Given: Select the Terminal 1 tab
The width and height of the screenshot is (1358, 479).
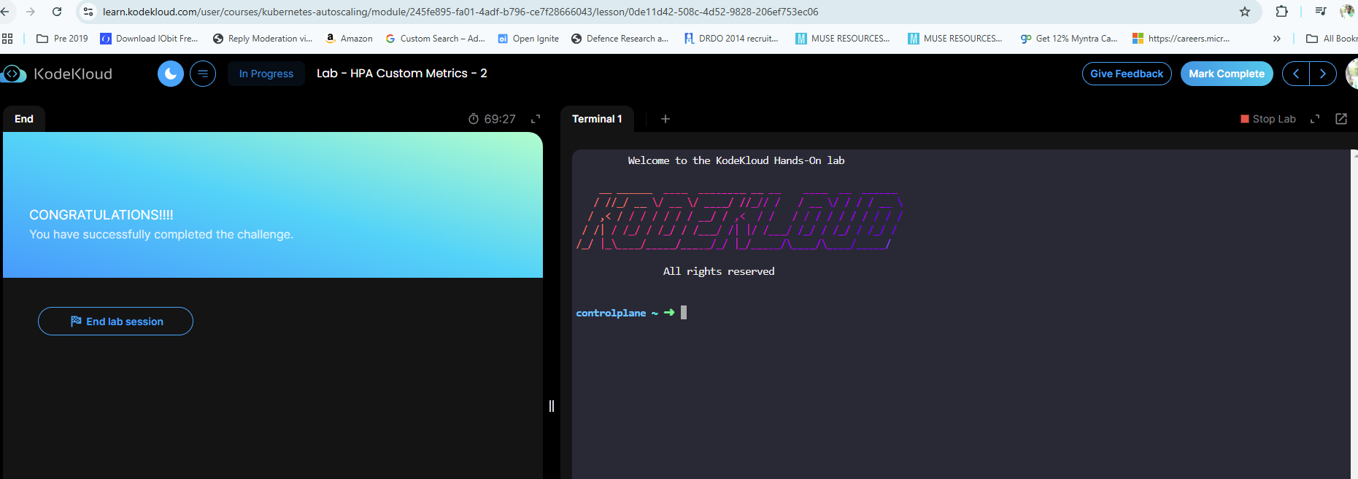Looking at the screenshot, I should (597, 119).
